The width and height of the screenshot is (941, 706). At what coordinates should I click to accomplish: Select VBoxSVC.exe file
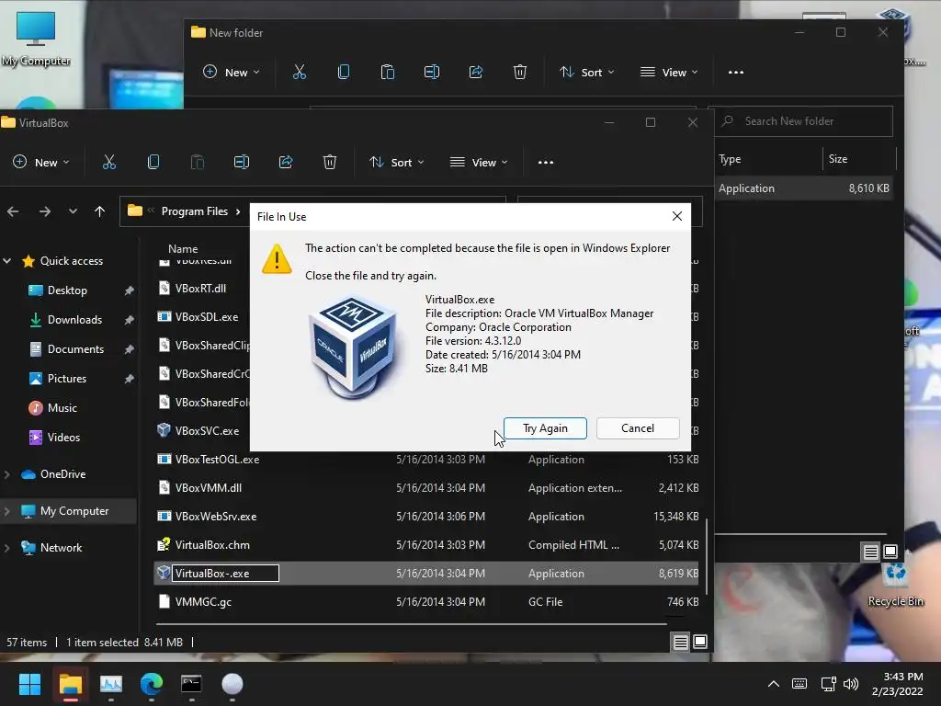point(207,430)
